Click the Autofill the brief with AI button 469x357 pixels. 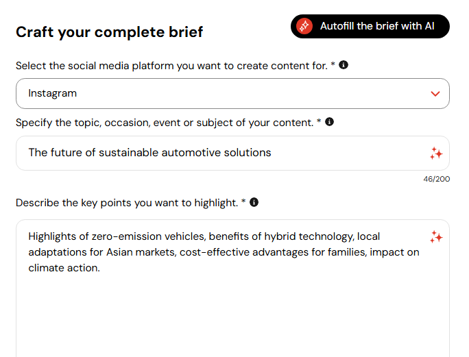tap(370, 26)
